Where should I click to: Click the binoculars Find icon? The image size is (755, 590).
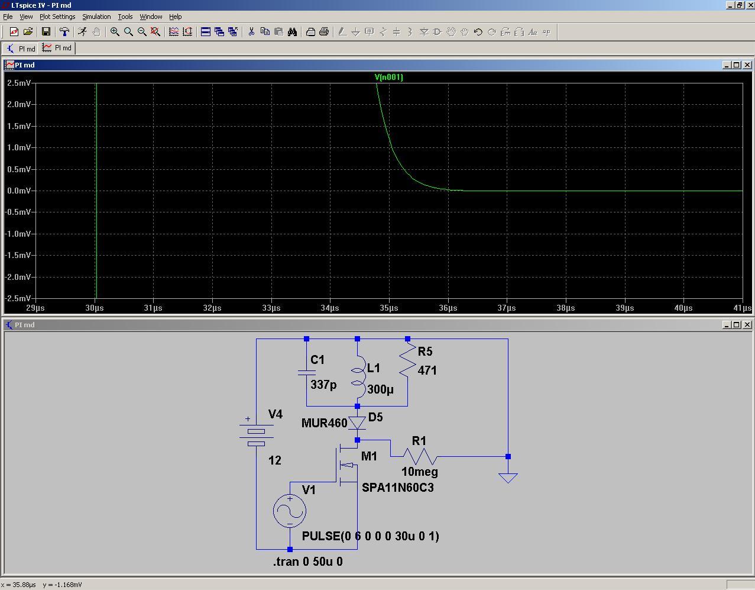tap(292, 32)
